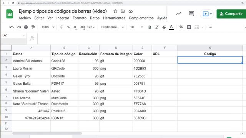Format as currency with dollar icon
Screen dimensions: 246x138
coord(61,27)
